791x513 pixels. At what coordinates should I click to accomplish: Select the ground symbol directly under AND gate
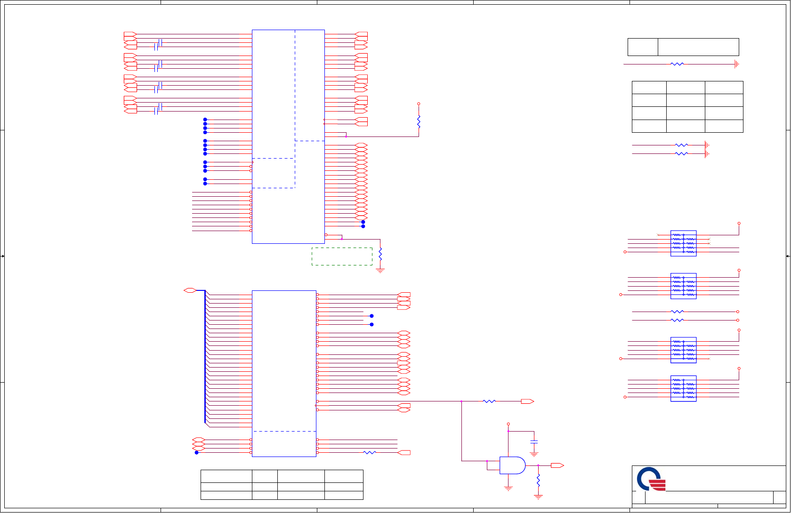pyautogui.click(x=508, y=489)
